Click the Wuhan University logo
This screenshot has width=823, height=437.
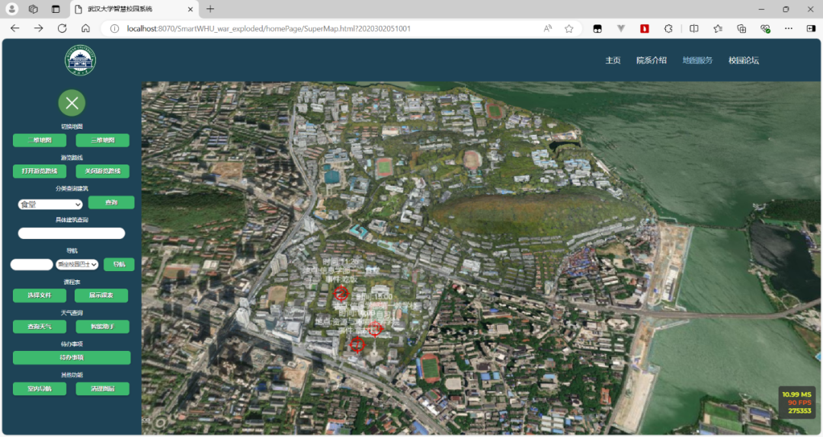pyautogui.click(x=80, y=61)
